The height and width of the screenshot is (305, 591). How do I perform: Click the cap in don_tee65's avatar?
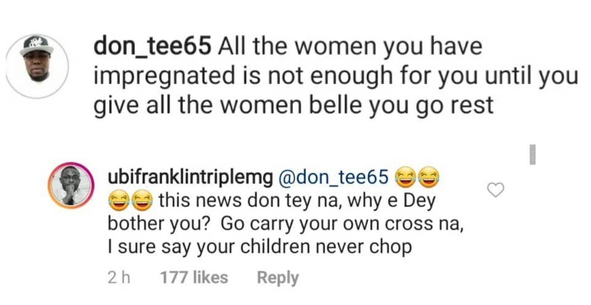pos(36,46)
